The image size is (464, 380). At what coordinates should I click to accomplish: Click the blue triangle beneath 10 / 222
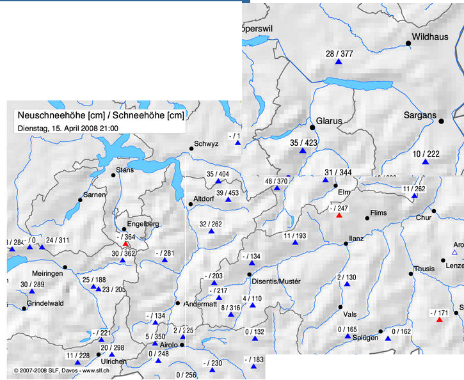pyautogui.click(x=426, y=161)
